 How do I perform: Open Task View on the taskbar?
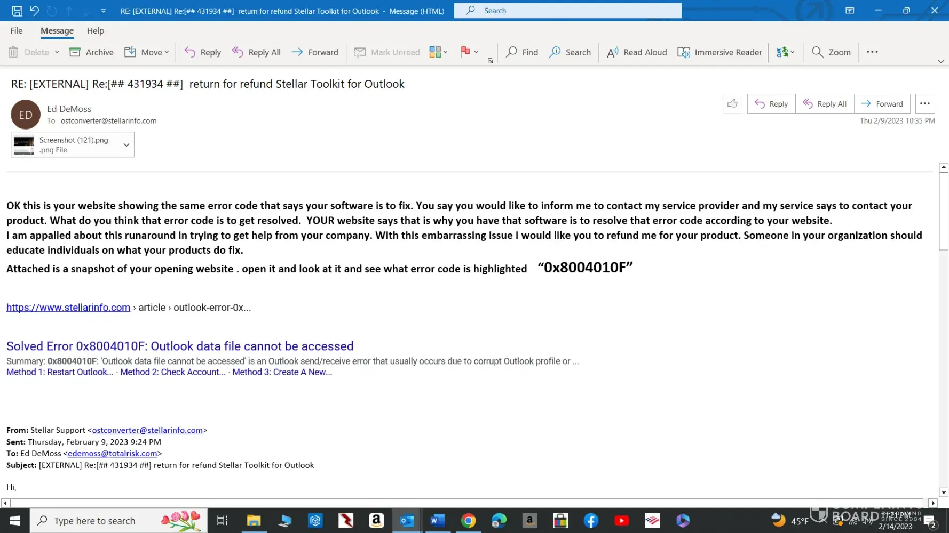click(x=222, y=521)
